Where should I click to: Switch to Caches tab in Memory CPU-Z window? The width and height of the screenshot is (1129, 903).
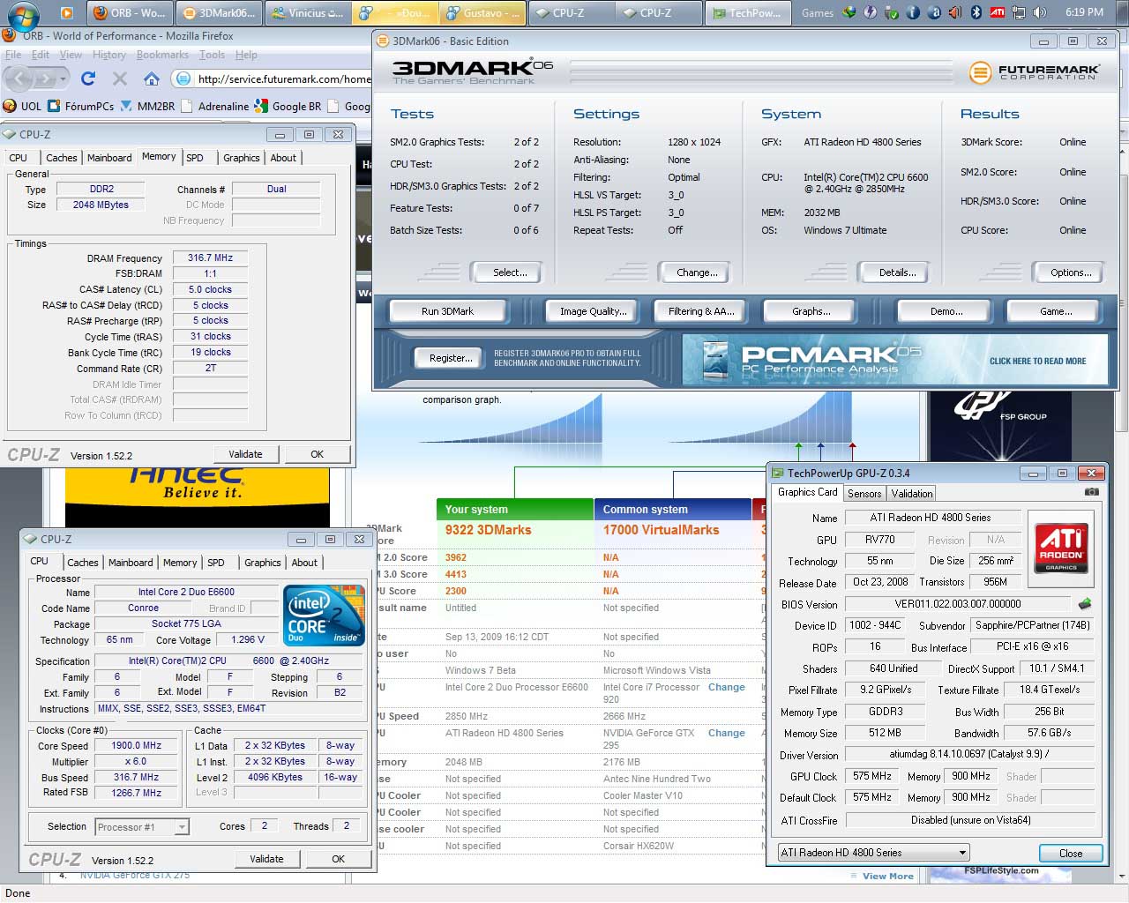point(61,158)
